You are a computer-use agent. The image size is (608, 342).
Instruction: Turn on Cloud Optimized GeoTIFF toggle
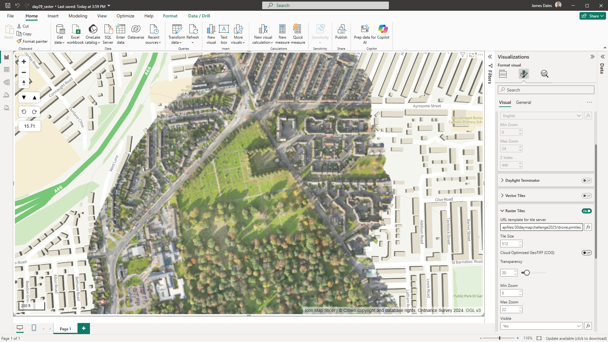pyautogui.click(x=586, y=253)
